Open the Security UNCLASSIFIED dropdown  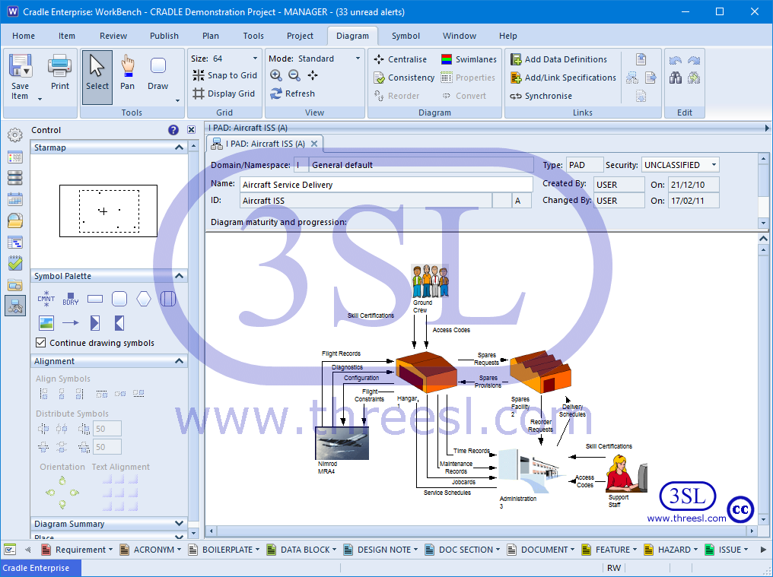(x=714, y=164)
